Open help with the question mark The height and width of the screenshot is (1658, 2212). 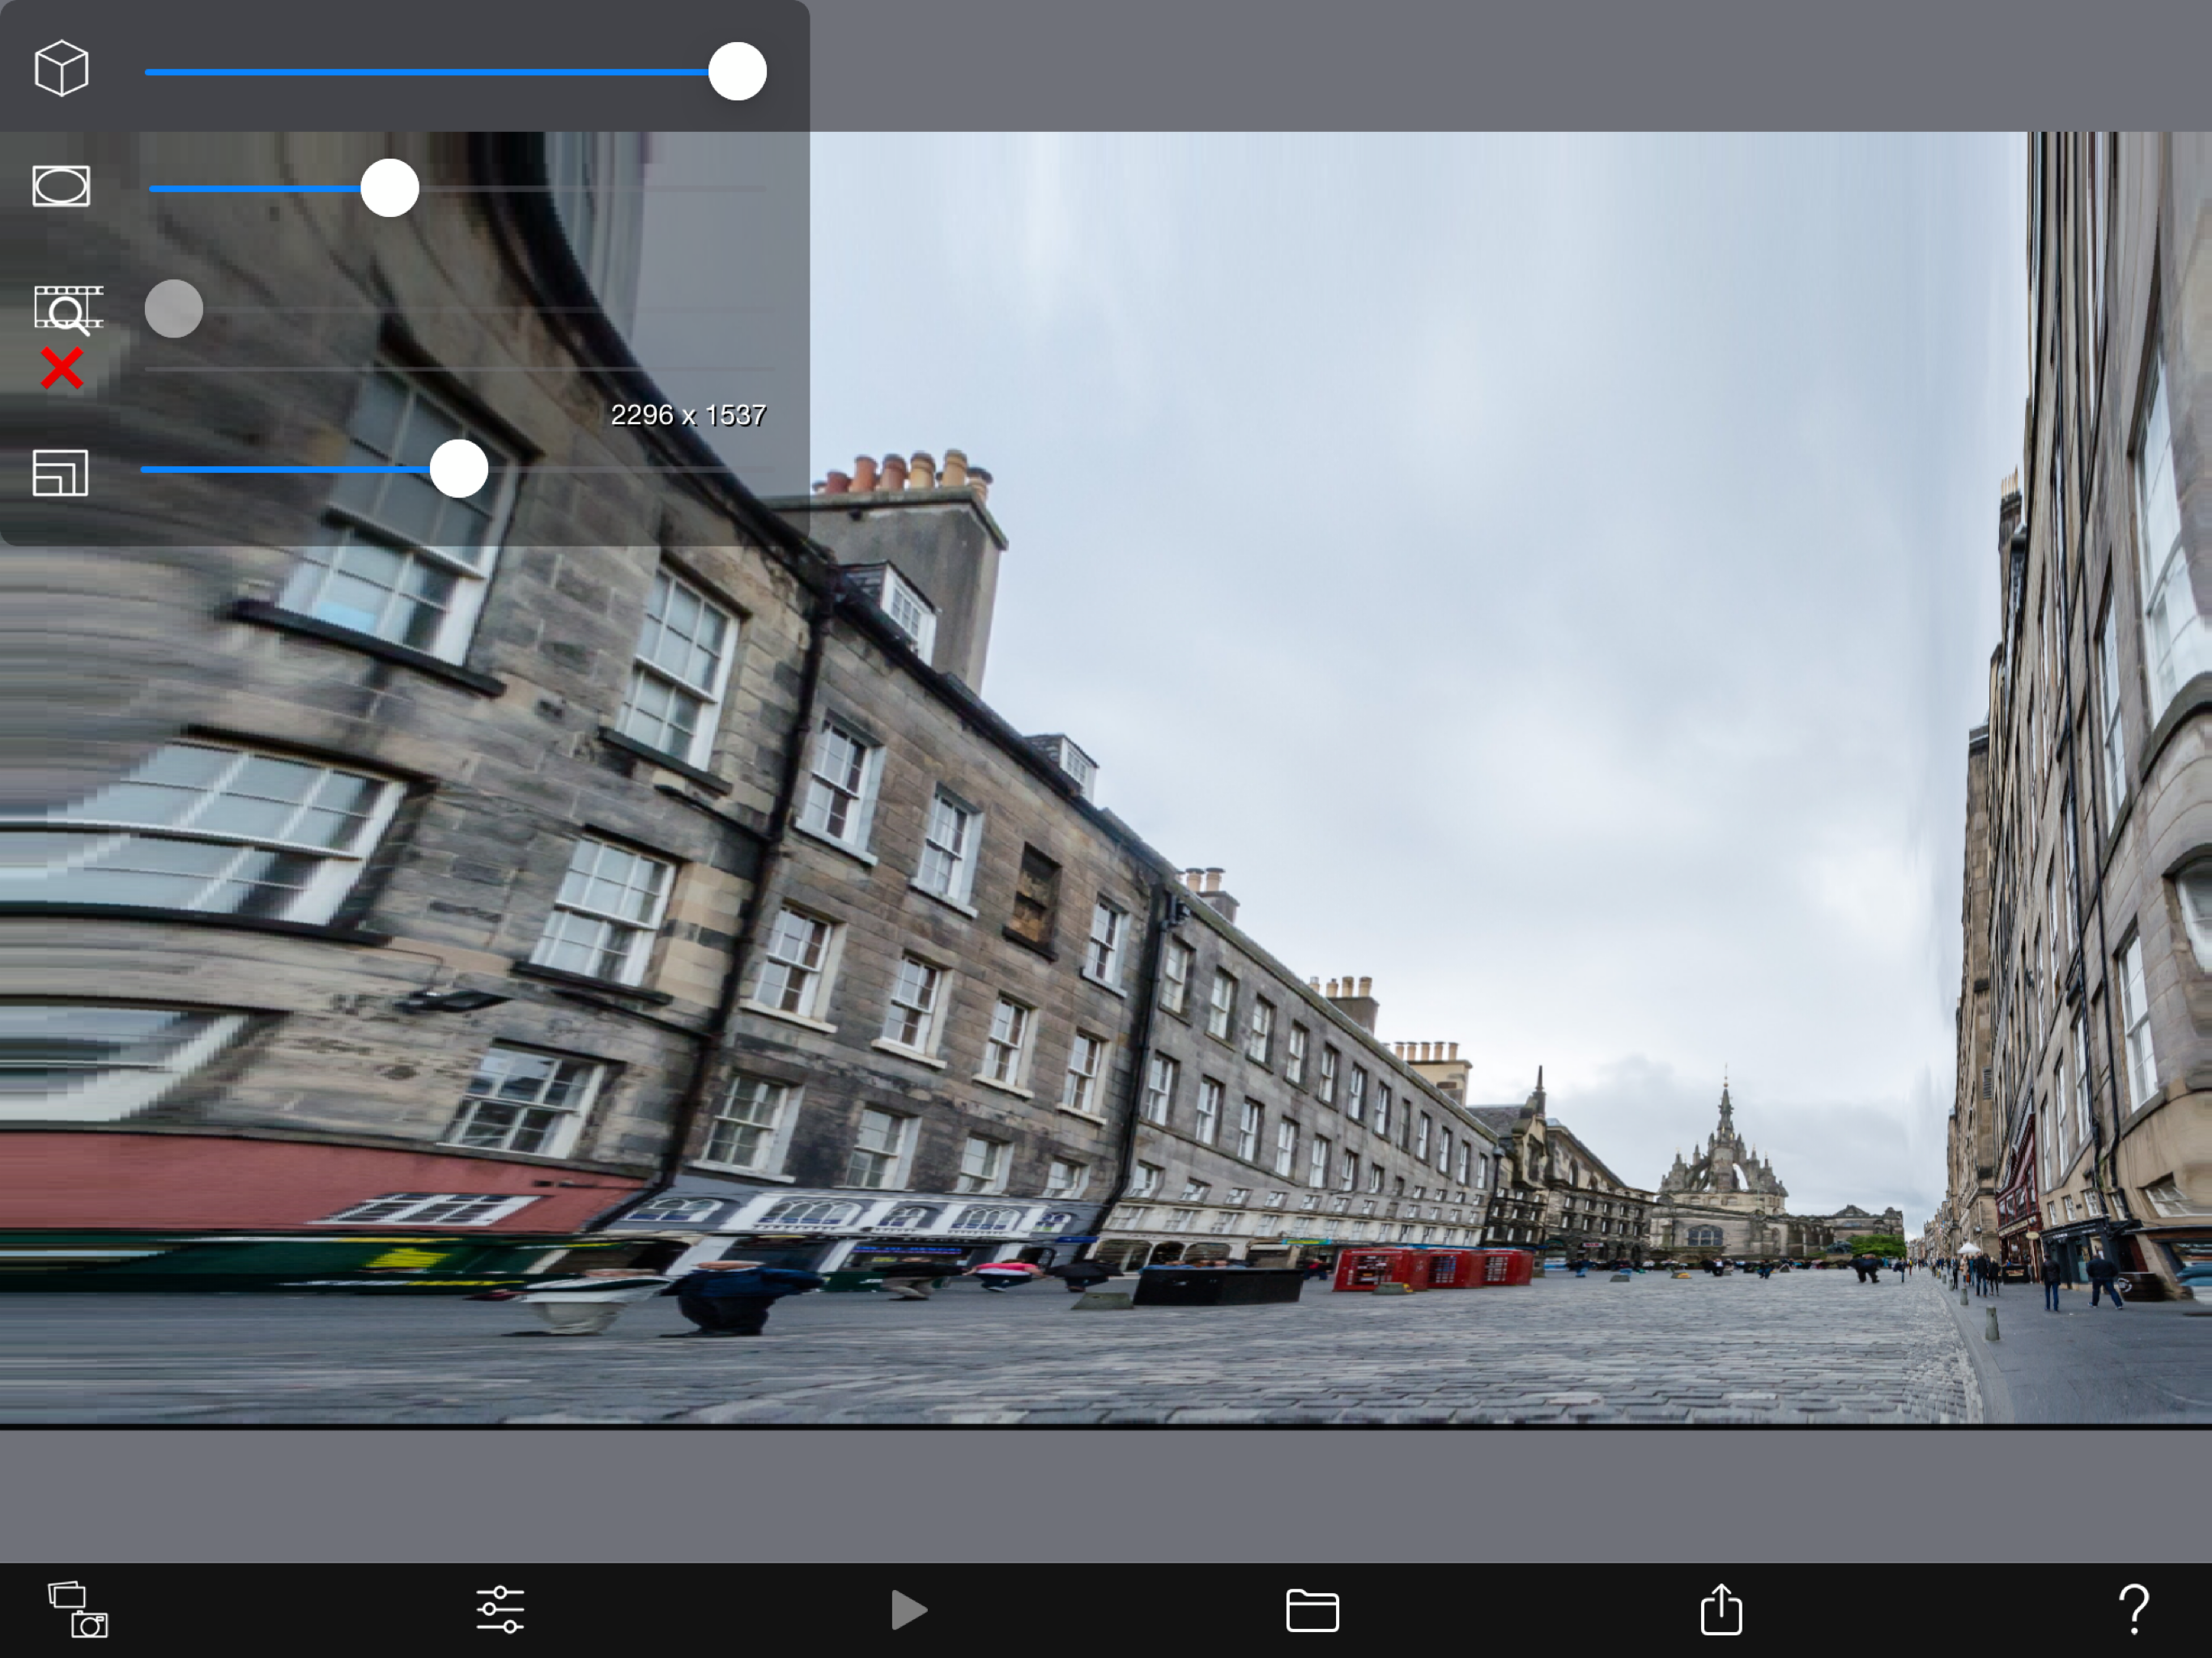[2133, 1609]
